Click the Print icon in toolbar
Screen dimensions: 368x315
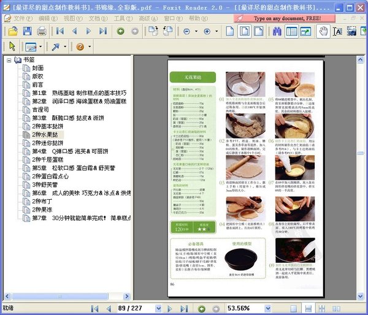(x=41, y=31)
